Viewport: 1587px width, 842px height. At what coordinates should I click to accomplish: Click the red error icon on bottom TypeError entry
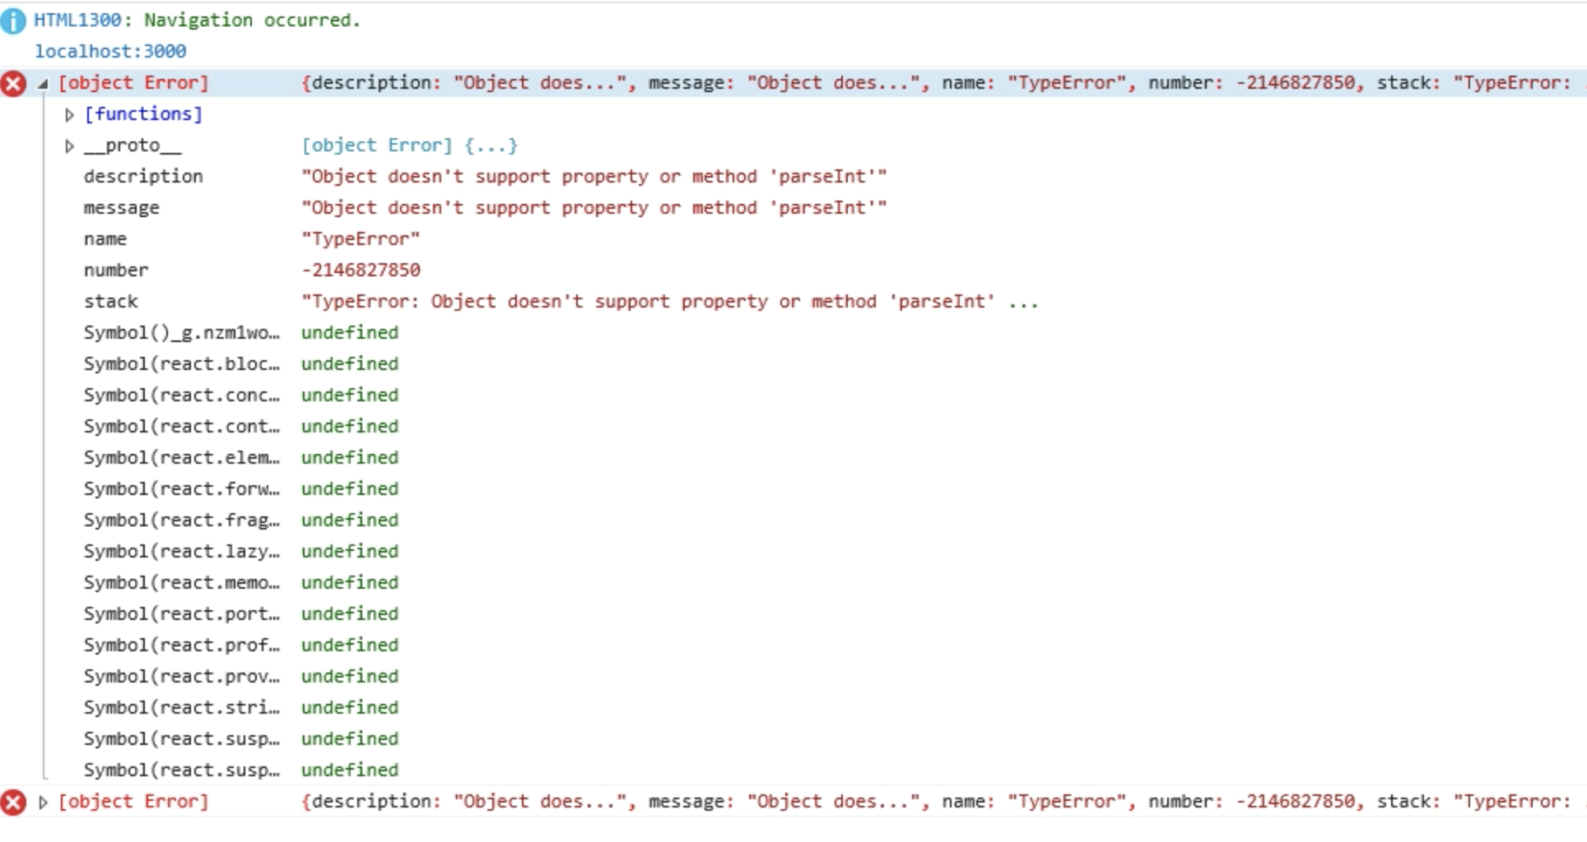tap(13, 802)
